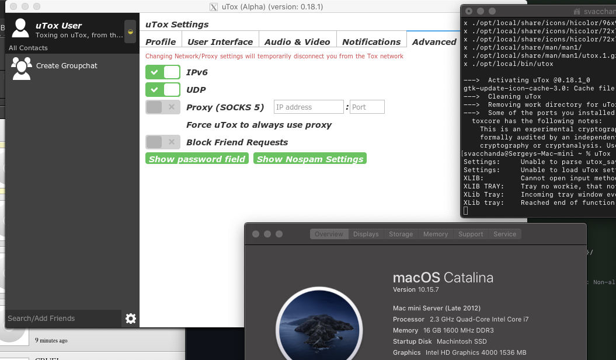Screen dimensions: 616x360
Task: Toggle the UDP switch off
Action: click(163, 89)
